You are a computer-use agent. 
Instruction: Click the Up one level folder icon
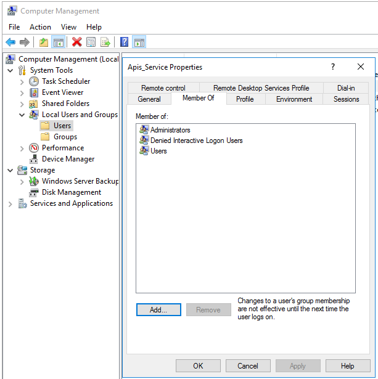(43, 42)
